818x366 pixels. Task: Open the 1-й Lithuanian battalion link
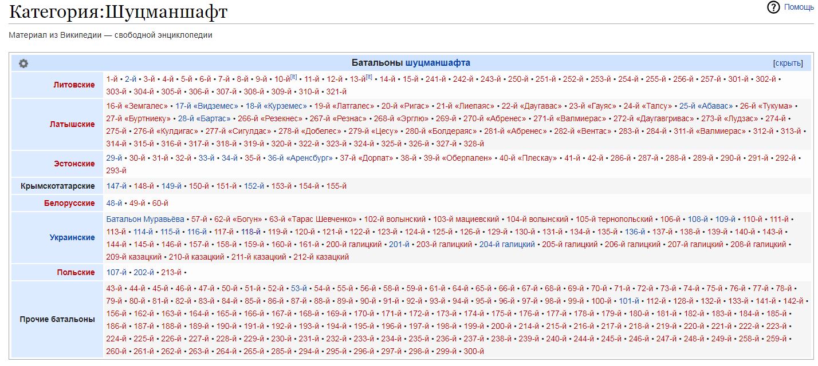[112, 79]
